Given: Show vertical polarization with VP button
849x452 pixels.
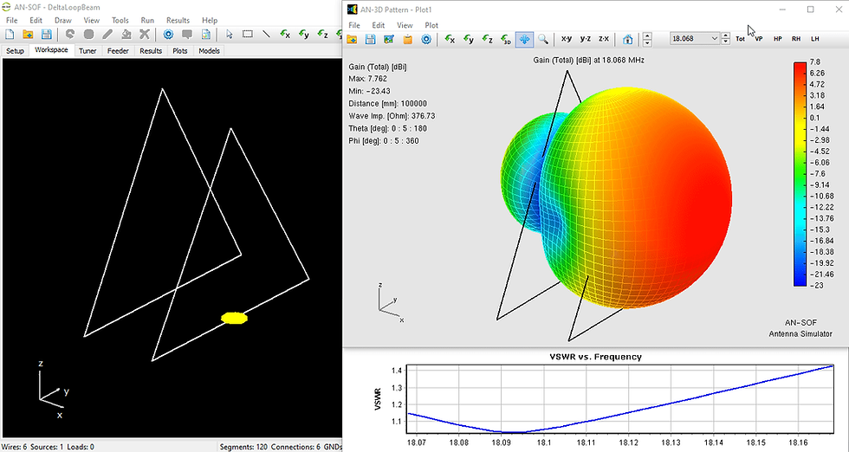Looking at the screenshot, I should click(x=759, y=39).
